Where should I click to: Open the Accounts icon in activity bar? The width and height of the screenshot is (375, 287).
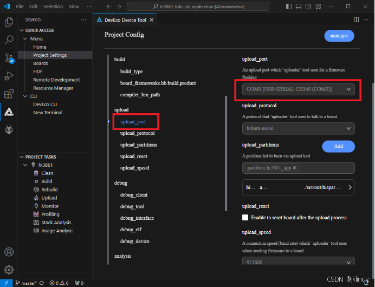(9, 252)
